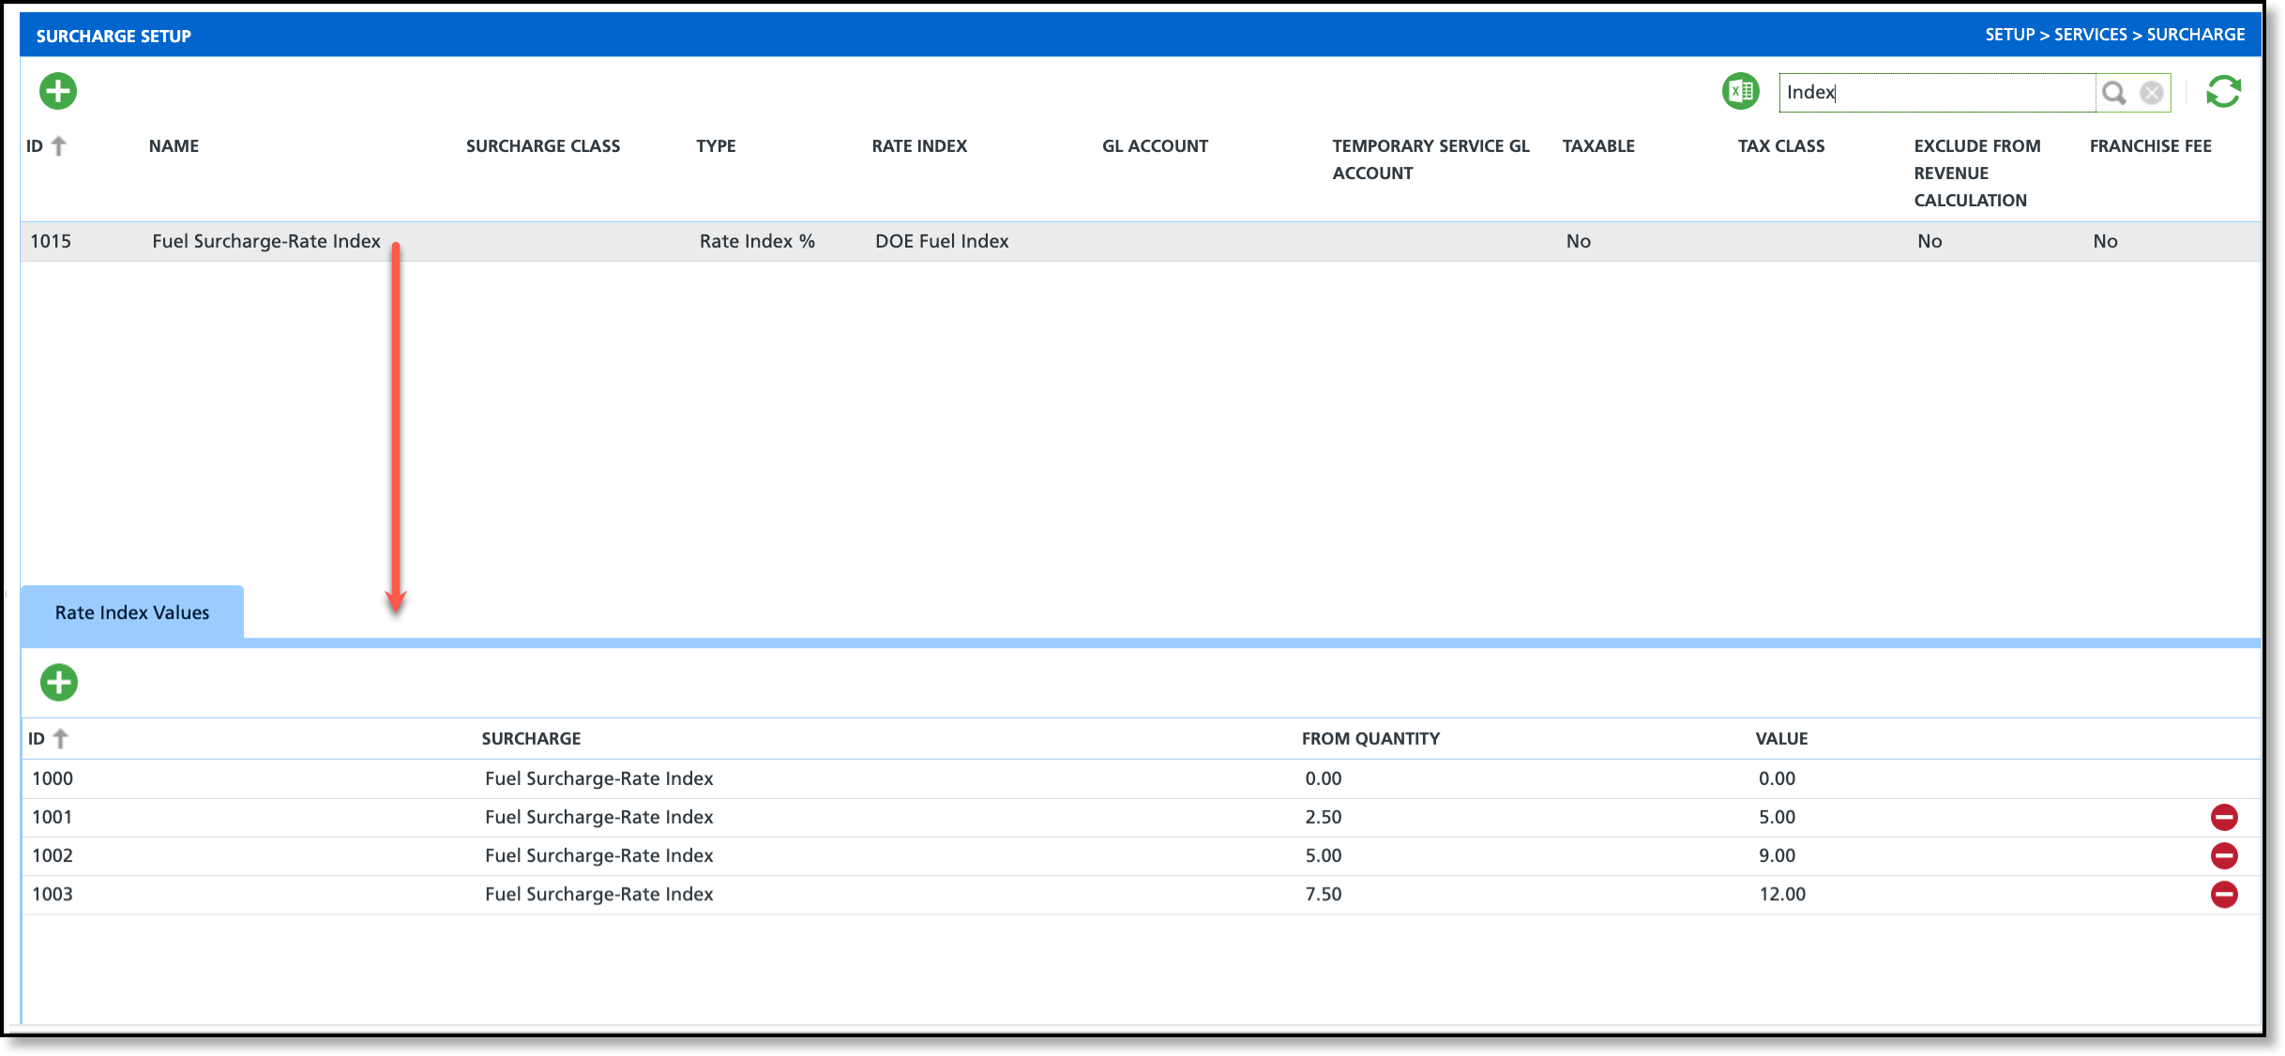Clear the search field with X icon

click(2151, 92)
